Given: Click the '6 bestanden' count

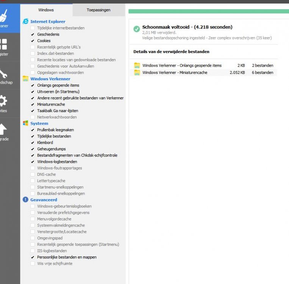Looking at the screenshot, I should pos(262,72).
